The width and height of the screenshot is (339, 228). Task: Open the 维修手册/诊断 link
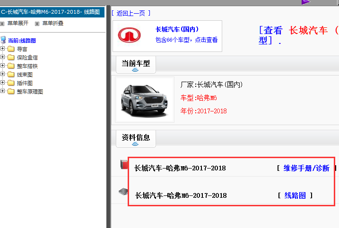[306, 168]
